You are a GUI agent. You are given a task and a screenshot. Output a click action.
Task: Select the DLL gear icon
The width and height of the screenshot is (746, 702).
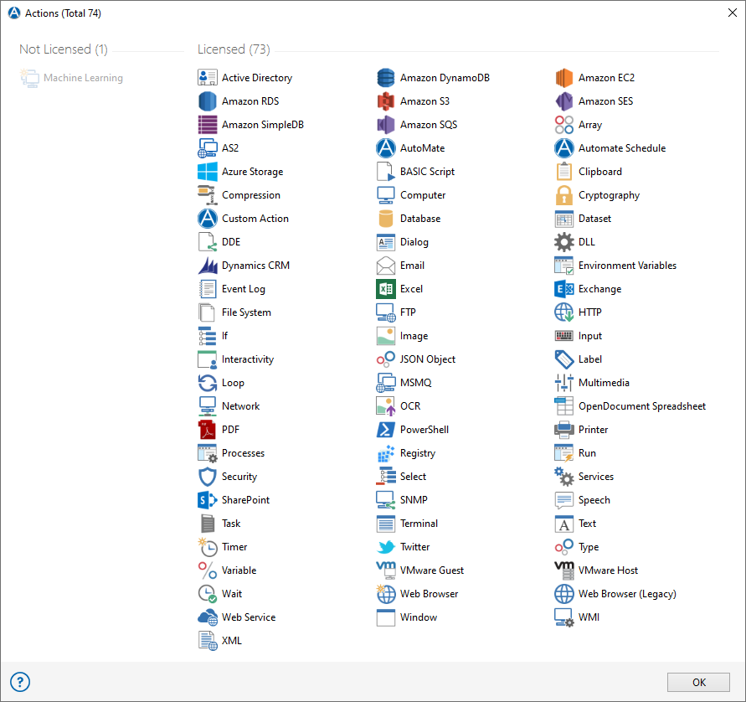564,242
